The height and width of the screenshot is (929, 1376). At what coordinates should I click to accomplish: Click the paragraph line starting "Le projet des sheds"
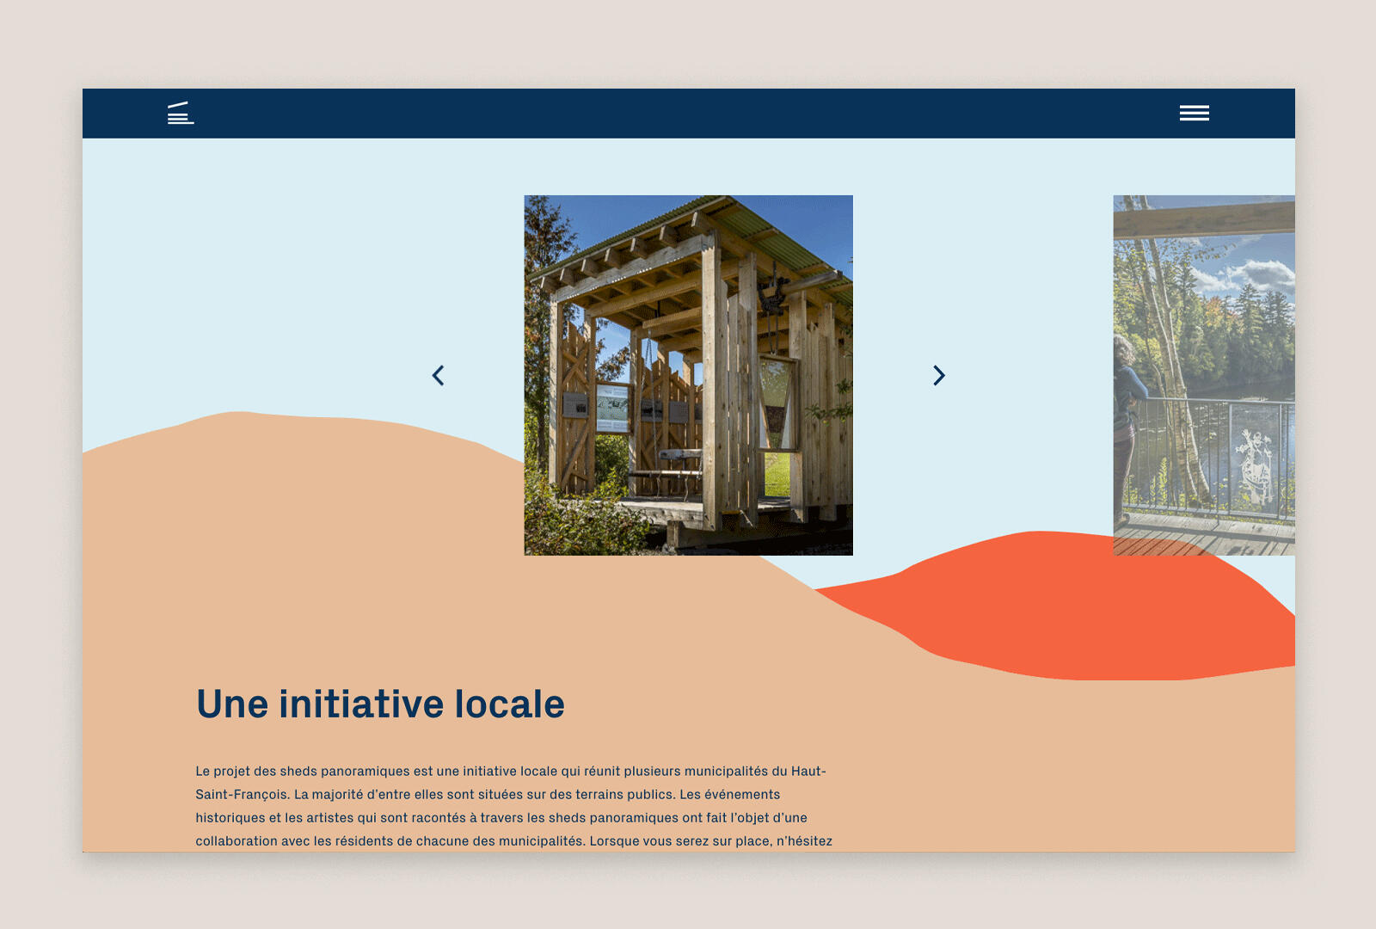(510, 772)
